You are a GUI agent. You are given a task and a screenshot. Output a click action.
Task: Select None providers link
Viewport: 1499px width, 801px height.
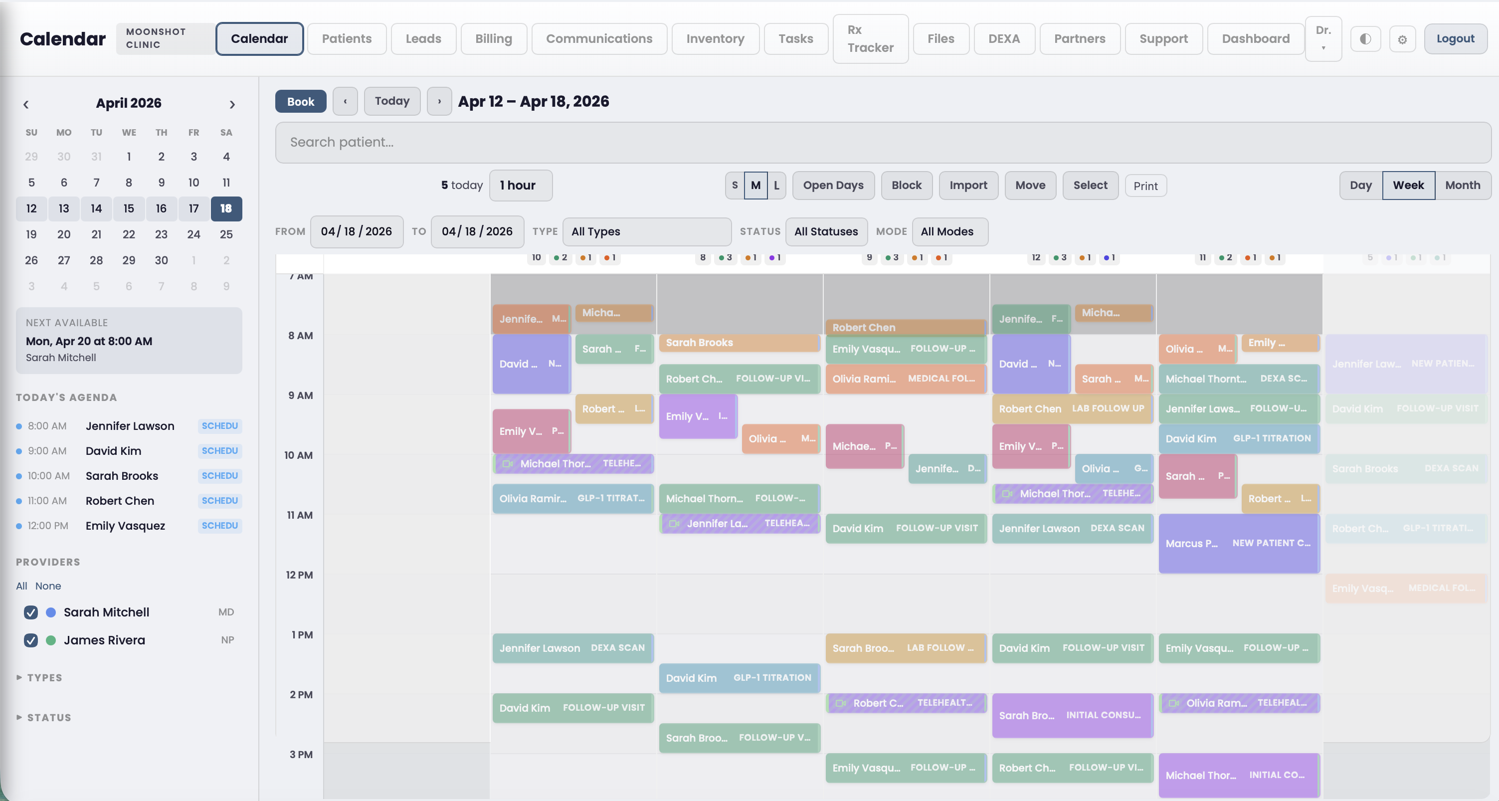tap(48, 586)
